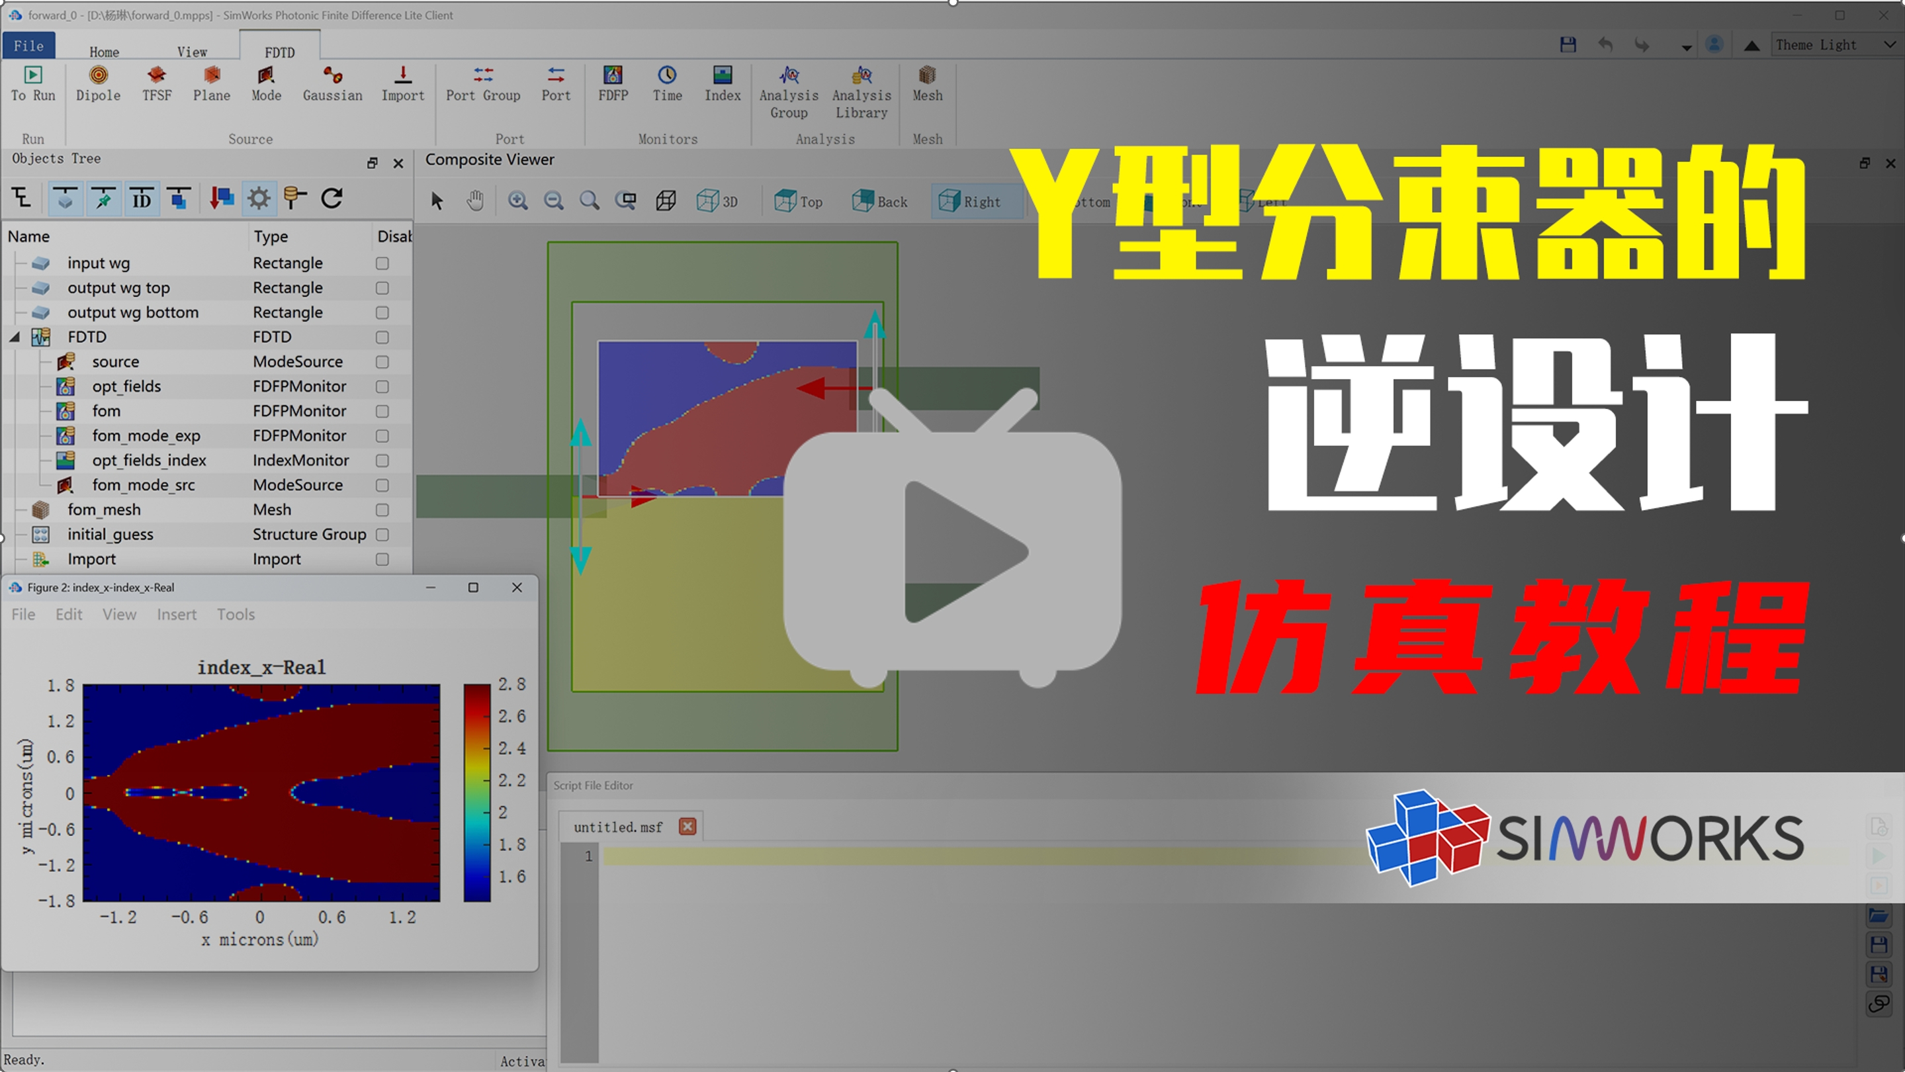
Task: Add an FDFP monitor
Action: point(613,83)
